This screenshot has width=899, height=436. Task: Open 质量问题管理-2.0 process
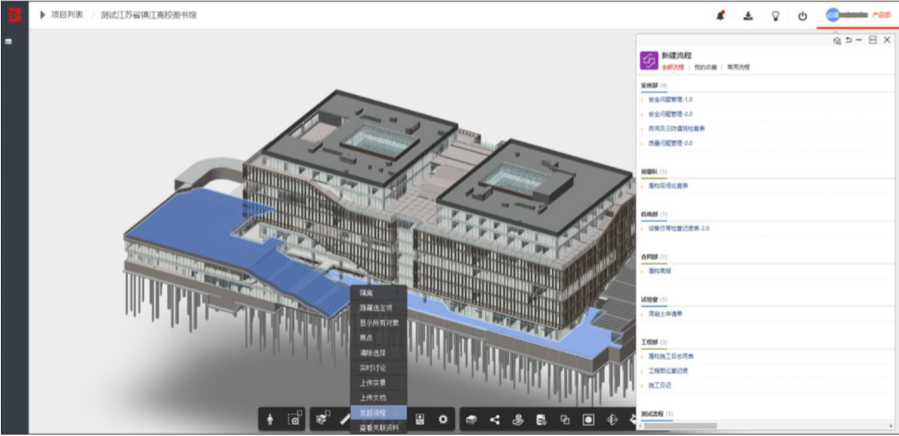tap(670, 143)
